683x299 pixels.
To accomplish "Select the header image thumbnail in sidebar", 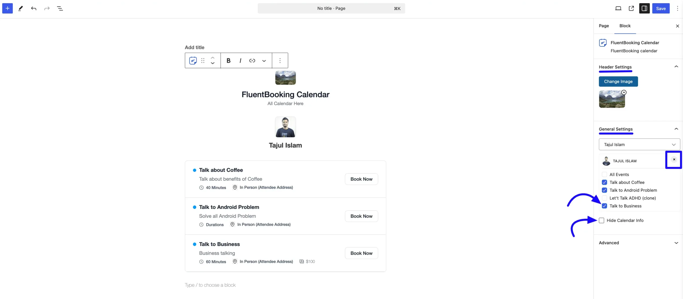I will 612,99.
